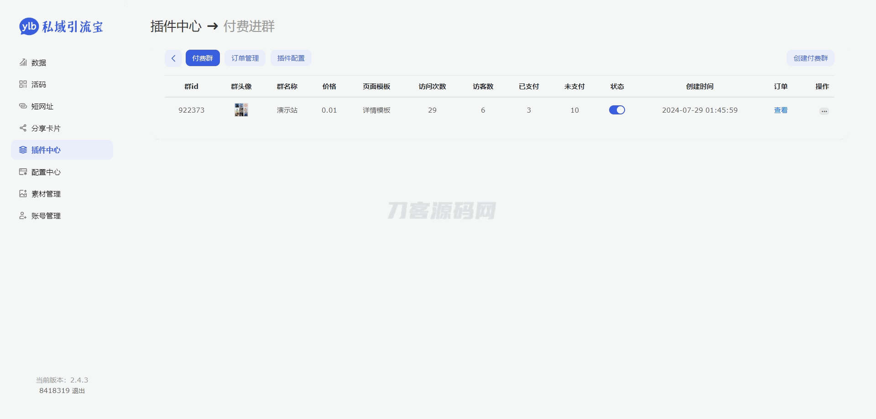Viewport: 876px width, 419px height.
Task: Click the 活码 QR grid icon
Action: point(23,84)
